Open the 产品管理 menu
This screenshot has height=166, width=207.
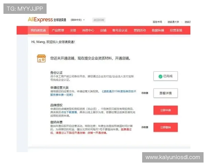pyautogui.click(x=58, y=30)
